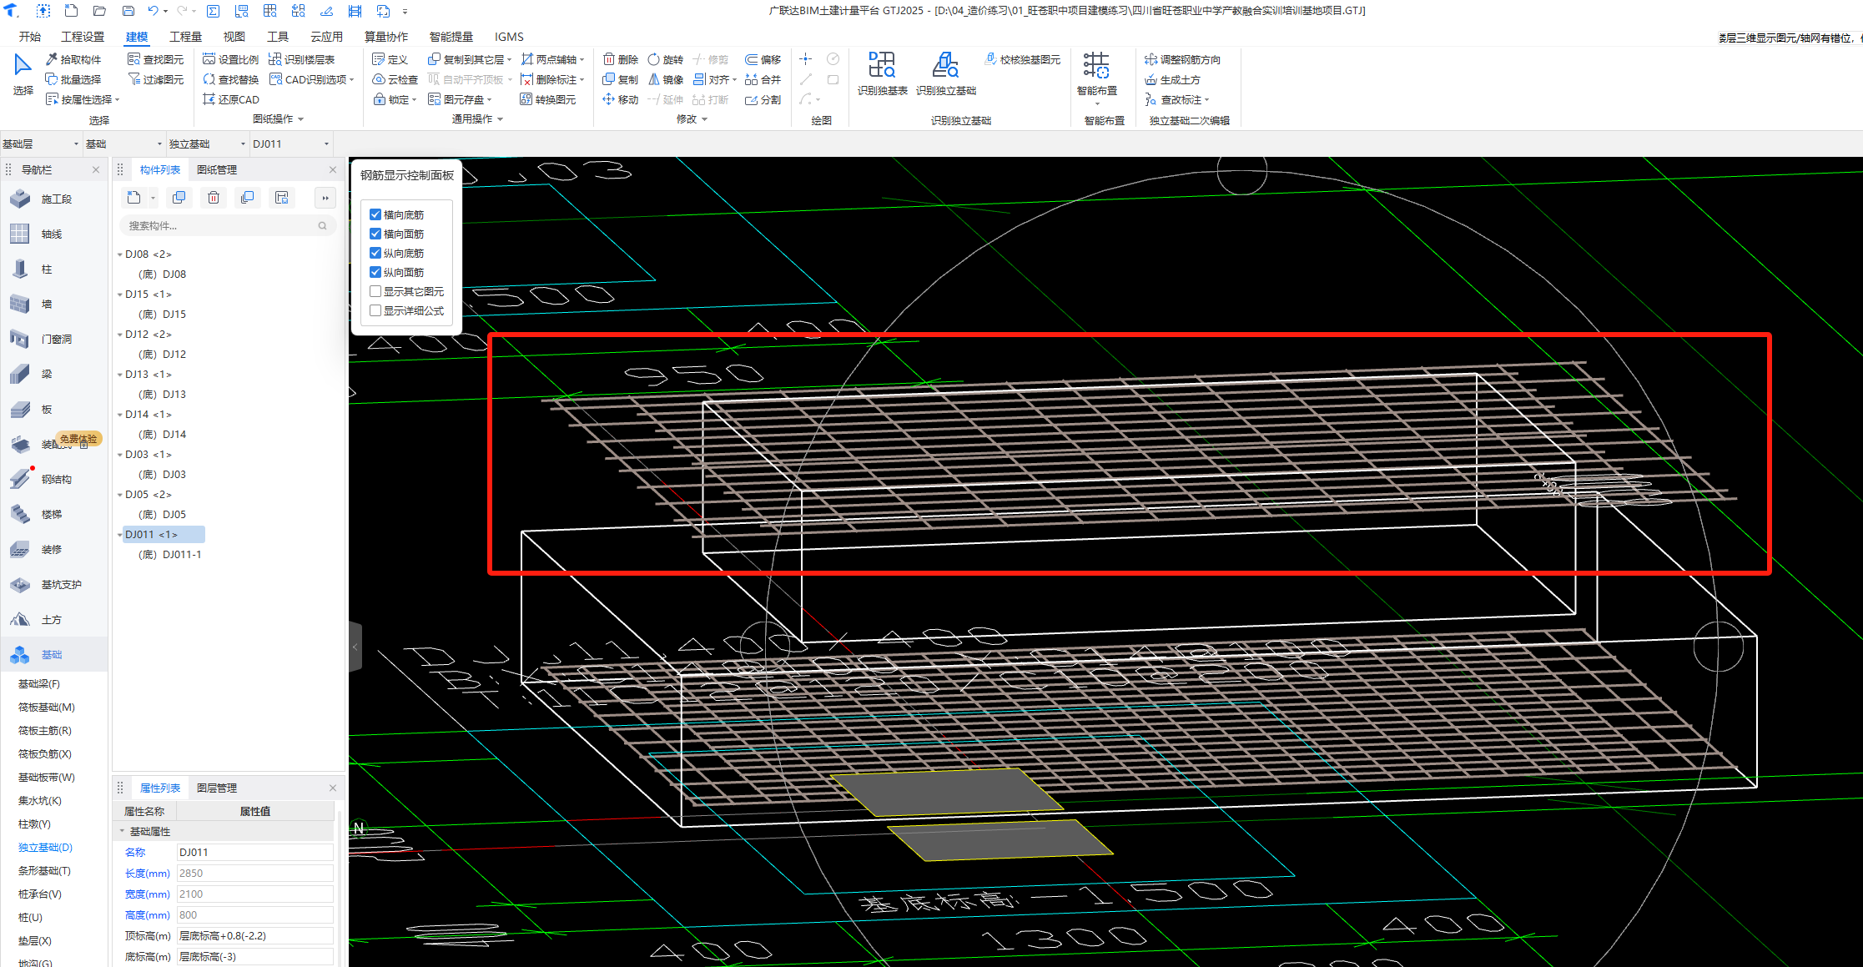Screen dimensions: 1863x967
Task: Choose 设置比例 set scale tool
Action: point(230,59)
